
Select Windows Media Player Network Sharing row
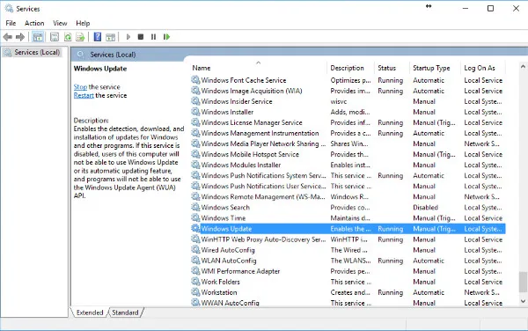tap(348, 143)
